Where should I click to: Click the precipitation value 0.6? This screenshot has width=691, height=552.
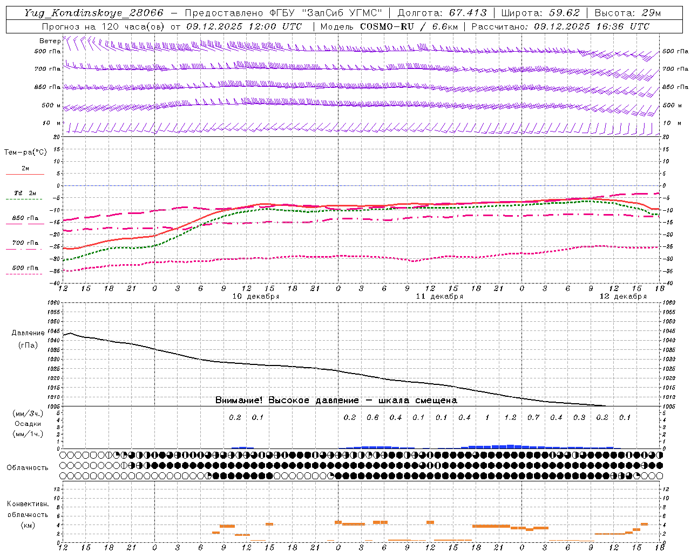coord(372,417)
